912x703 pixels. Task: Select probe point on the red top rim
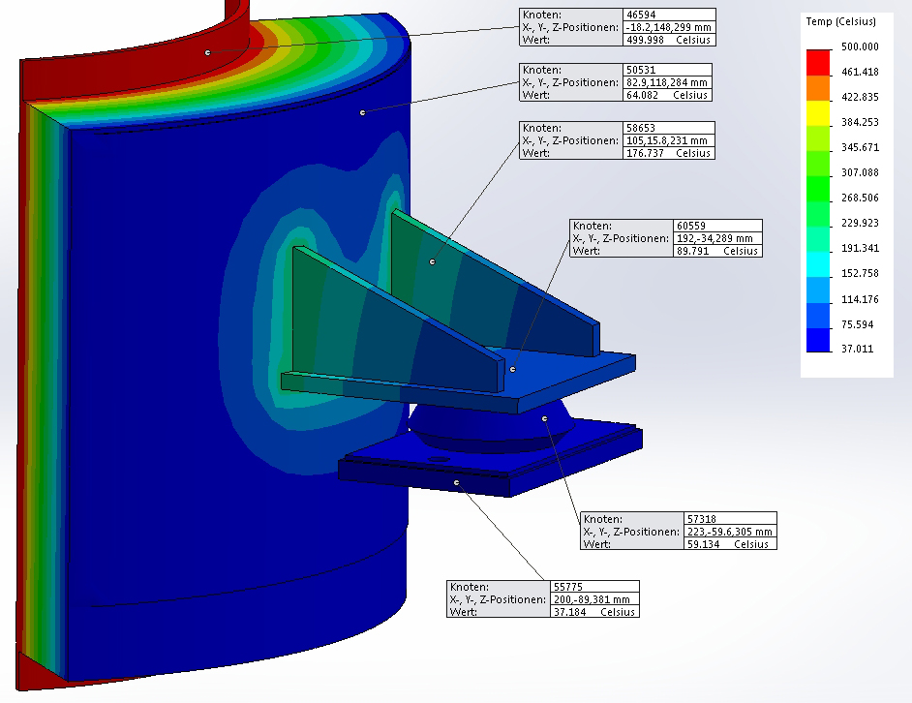[x=207, y=52]
